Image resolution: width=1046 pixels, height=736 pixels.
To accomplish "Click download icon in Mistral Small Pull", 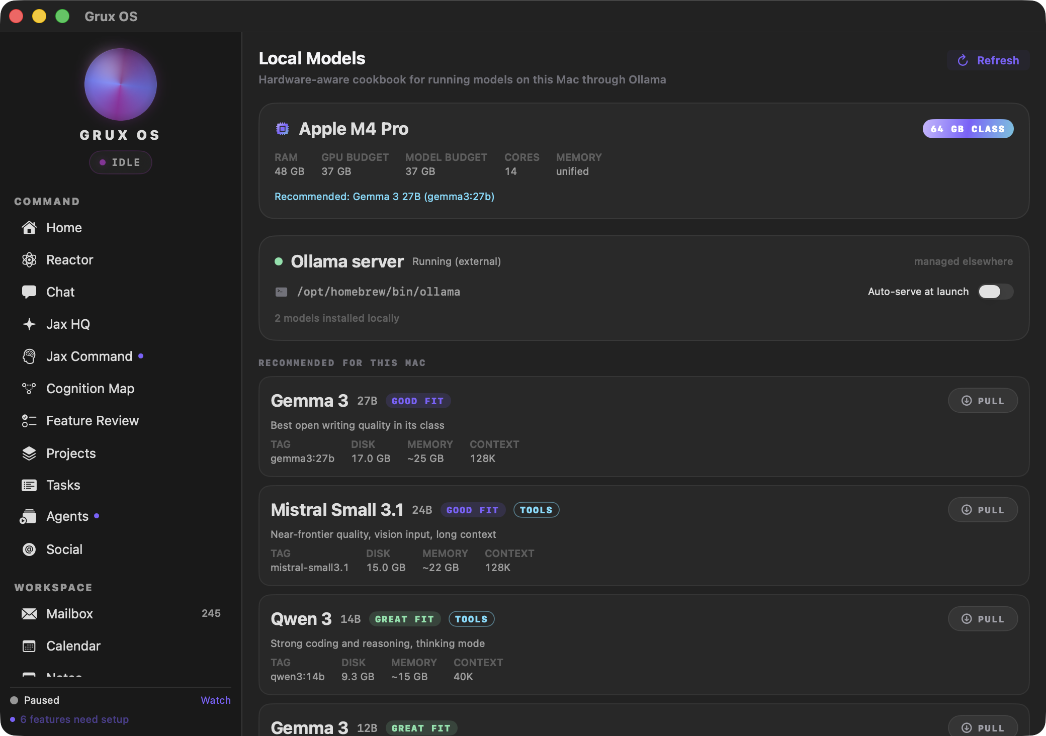I will [967, 510].
